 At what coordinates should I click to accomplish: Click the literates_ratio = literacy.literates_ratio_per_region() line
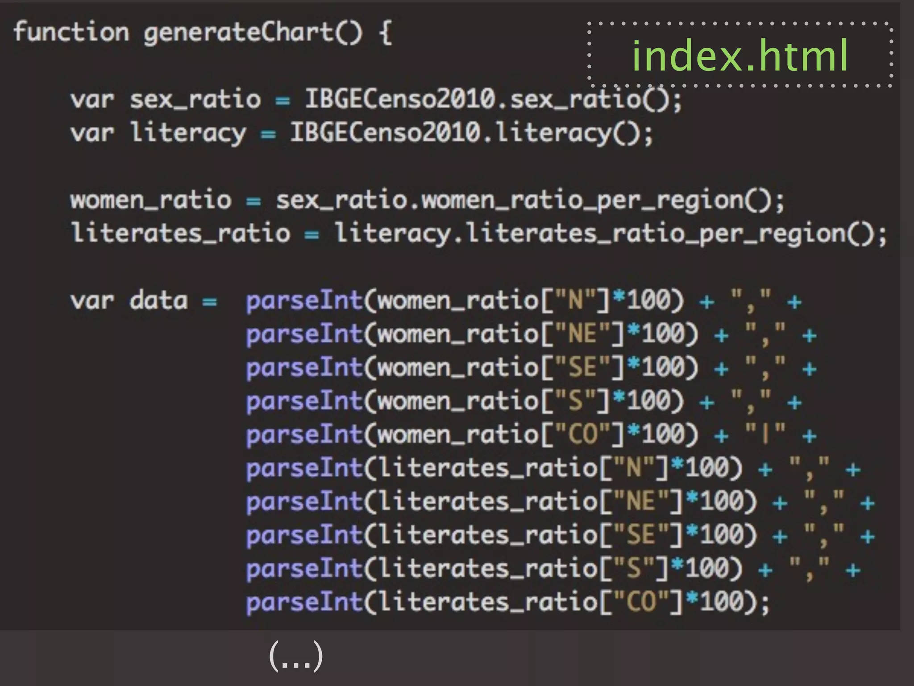coord(479,233)
